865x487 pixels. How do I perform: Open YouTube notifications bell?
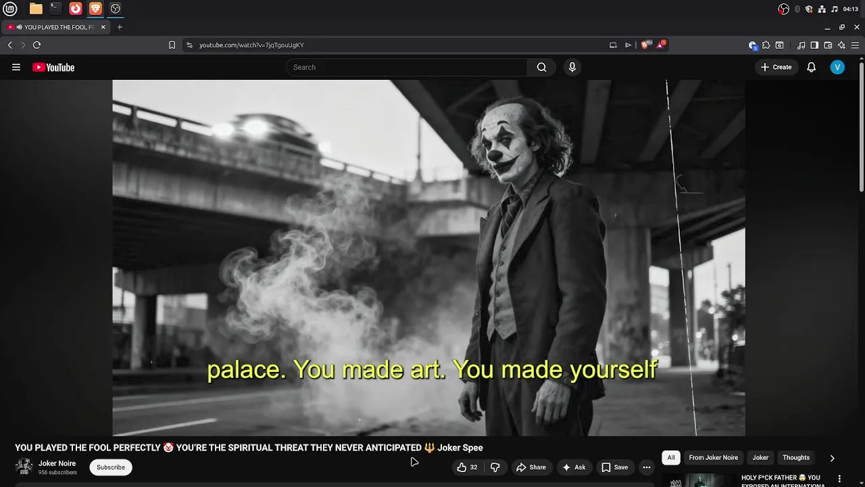tap(811, 67)
